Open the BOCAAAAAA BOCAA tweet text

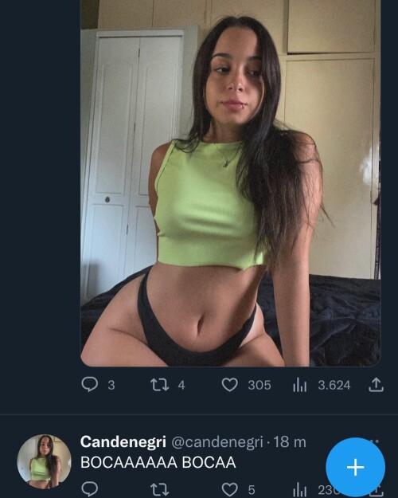[158, 462]
